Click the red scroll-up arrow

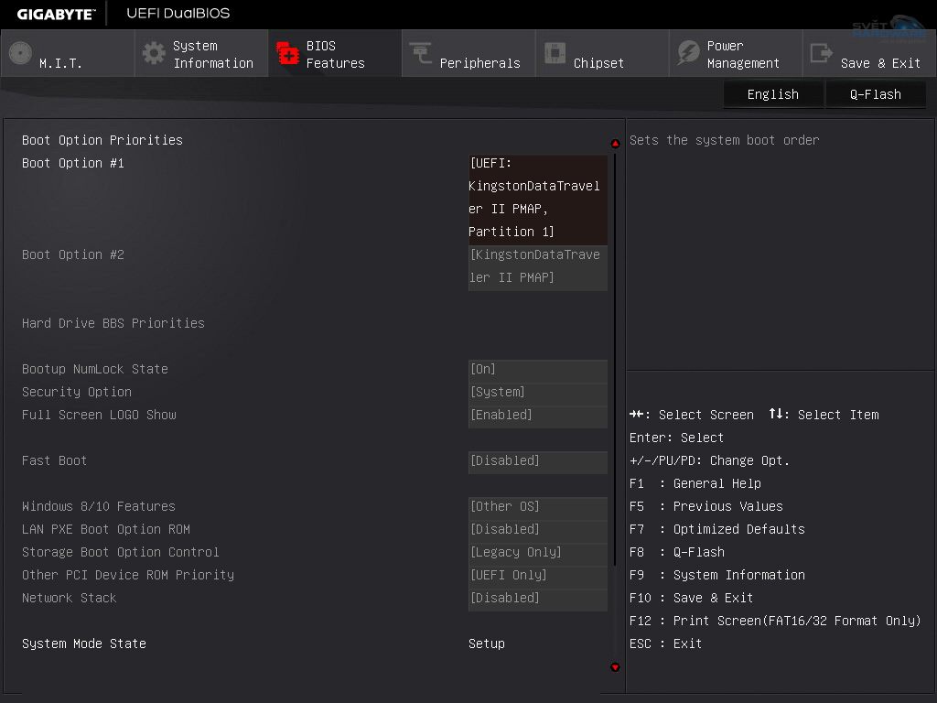(x=615, y=144)
